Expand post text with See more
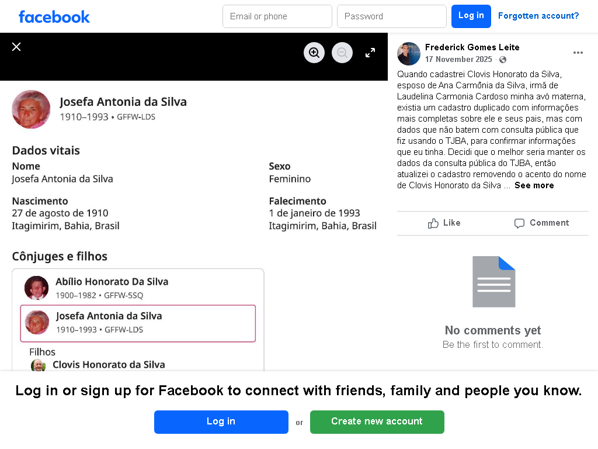Screen dimensions: 598x449 click(x=534, y=185)
